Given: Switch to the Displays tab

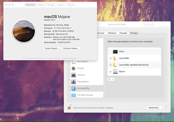Looking at the screenshot, I should point(41,5).
